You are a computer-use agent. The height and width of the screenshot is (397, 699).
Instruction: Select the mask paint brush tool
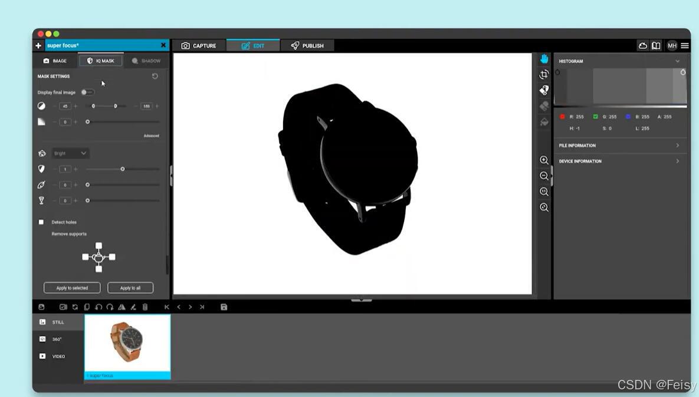(544, 90)
